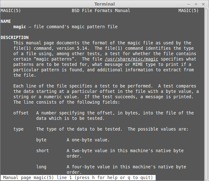Maximize the Terminal window with plus icon
Viewport: 209px width, 181px height.
click(196, 4)
